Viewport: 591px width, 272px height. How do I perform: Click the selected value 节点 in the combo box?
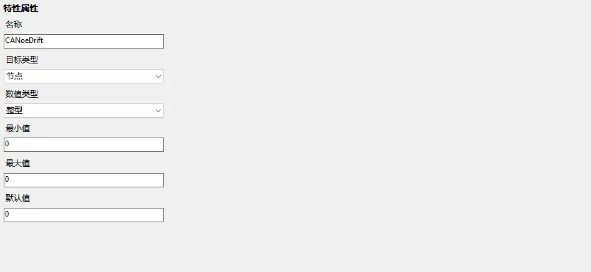(x=14, y=76)
